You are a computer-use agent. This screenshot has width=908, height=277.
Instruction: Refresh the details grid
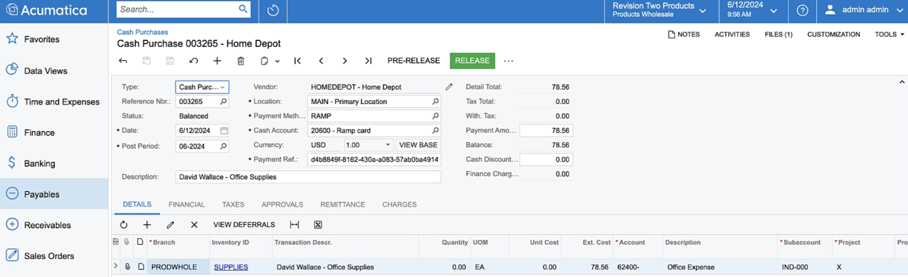click(124, 225)
